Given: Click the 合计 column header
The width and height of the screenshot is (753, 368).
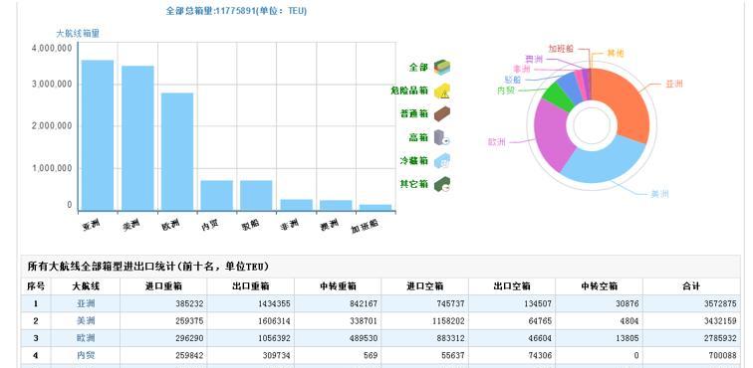Looking at the screenshot, I should pyautogui.click(x=691, y=286).
